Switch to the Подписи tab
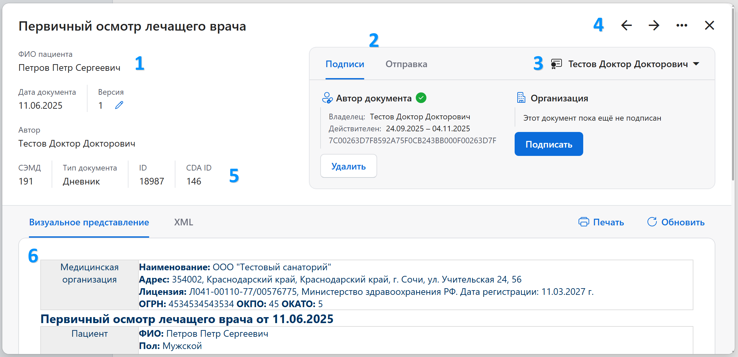Viewport: 738px width, 357px height. pyautogui.click(x=345, y=64)
